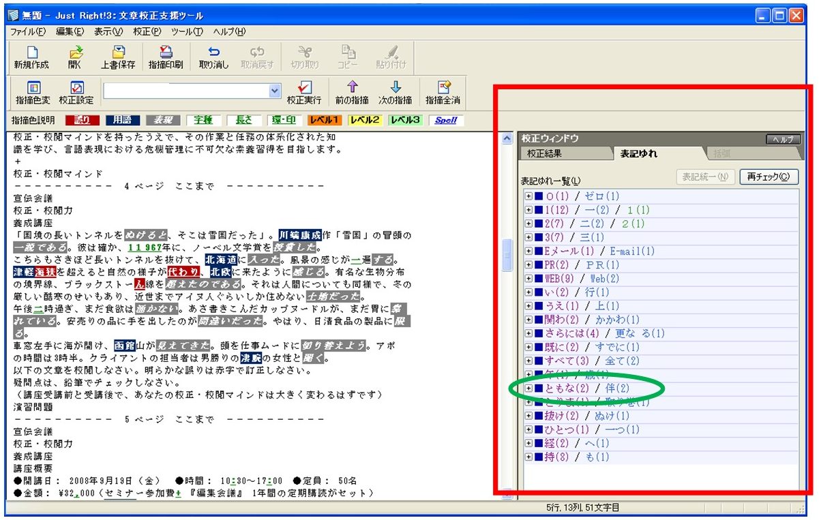This screenshot has height=520, width=821.
Task: Select the 表記ゆれ tab
Action: tap(639, 154)
